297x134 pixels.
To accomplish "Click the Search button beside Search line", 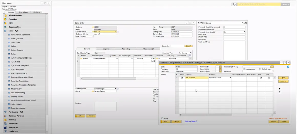I will coord(188,46).
